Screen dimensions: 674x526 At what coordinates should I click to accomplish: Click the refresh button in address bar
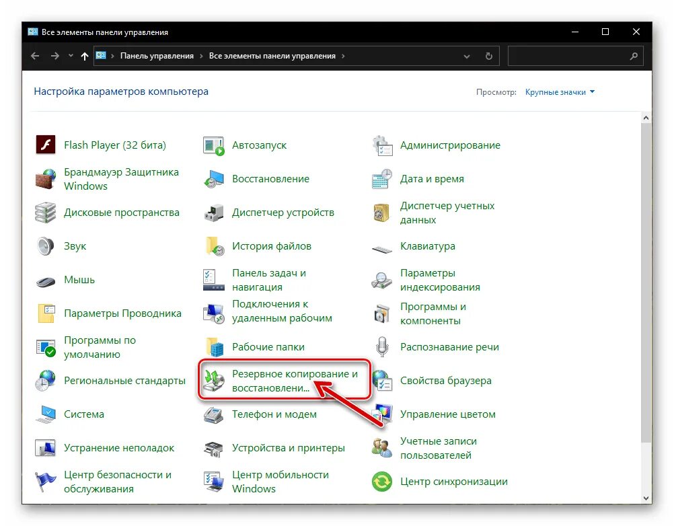pos(489,57)
